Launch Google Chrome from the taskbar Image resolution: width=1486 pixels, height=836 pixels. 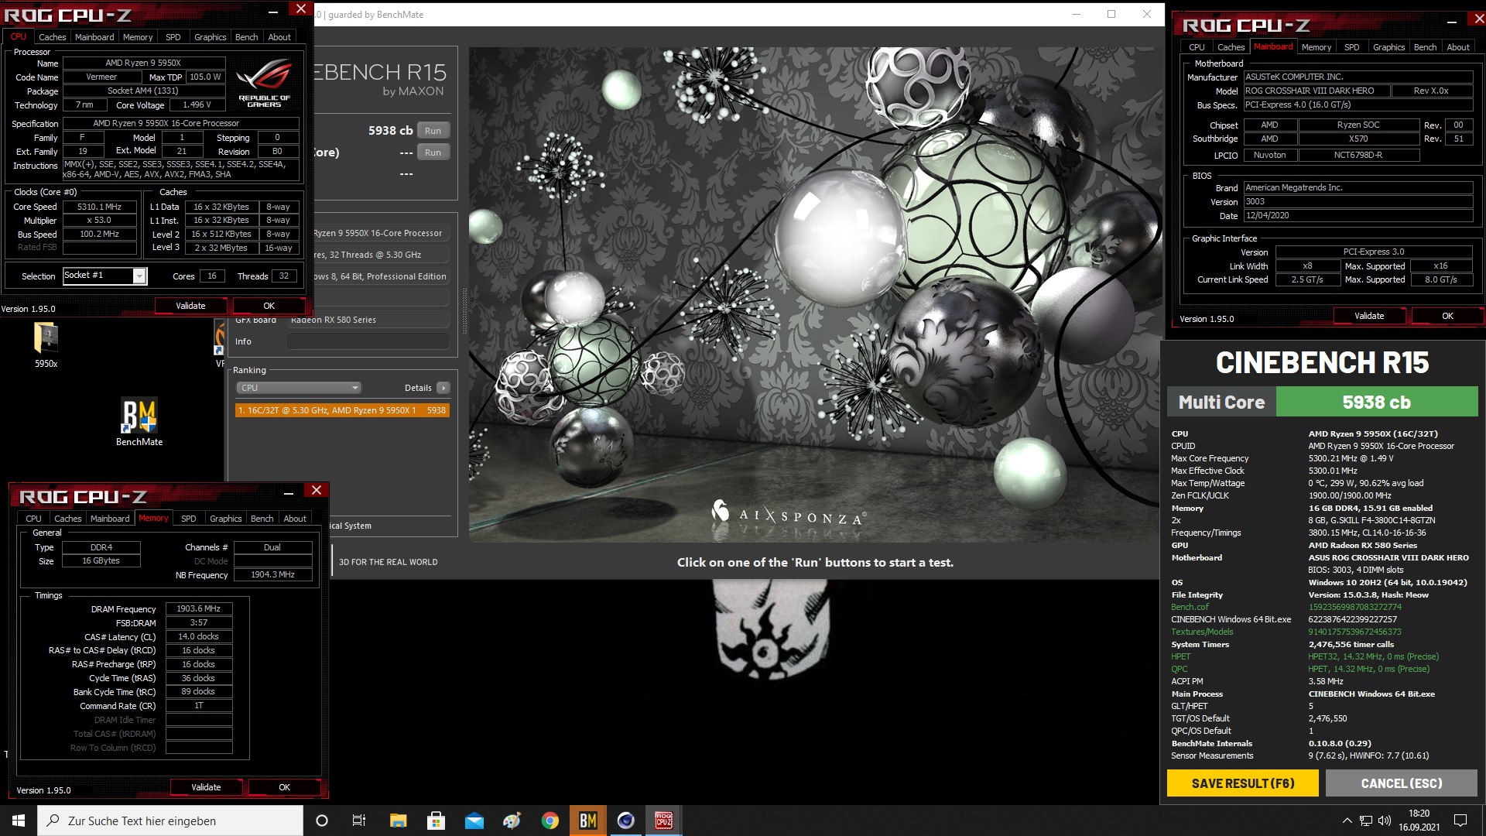click(550, 821)
